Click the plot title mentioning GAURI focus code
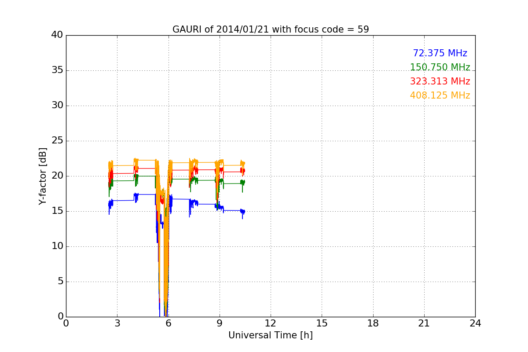528x352 pixels. pyautogui.click(x=271, y=29)
